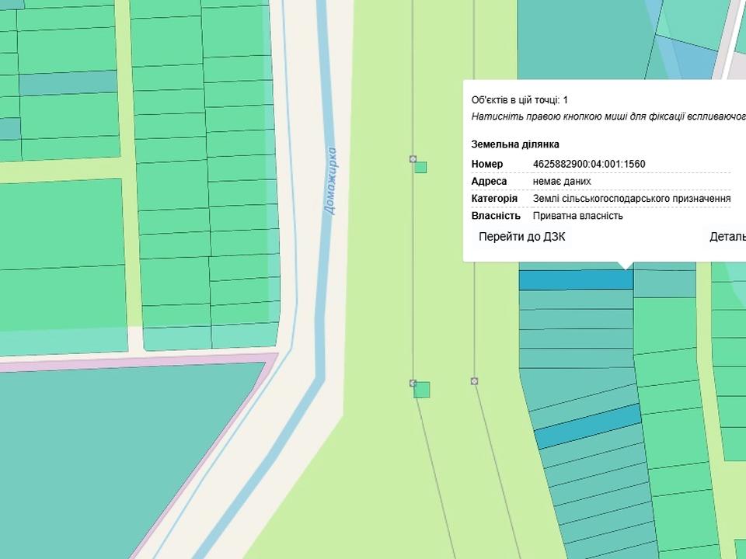Click highlighted blue parcel under popup pointer

point(575,279)
